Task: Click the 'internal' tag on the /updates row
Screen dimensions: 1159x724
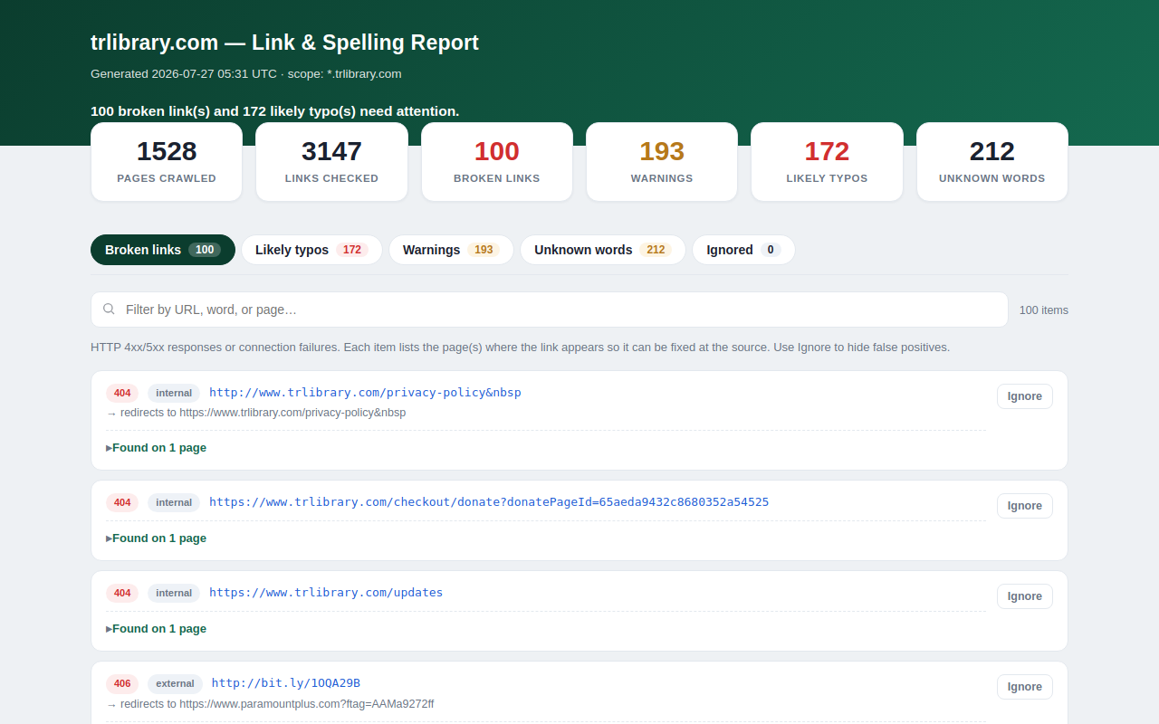Action: pyautogui.click(x=174, y=593)
